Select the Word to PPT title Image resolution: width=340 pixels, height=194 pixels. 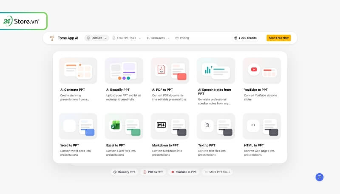tap(70, 145)
